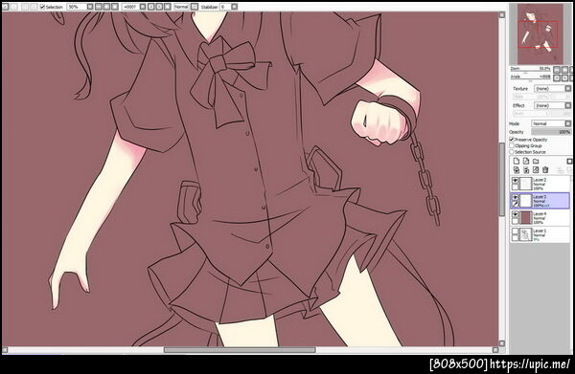The image size is (575, 374).
Task: Click the toolbar zoom in button
Action: [x=106, y=7]
